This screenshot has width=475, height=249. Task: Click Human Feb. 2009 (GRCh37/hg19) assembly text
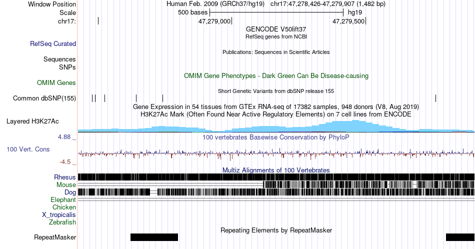click(x=215, y=4)
